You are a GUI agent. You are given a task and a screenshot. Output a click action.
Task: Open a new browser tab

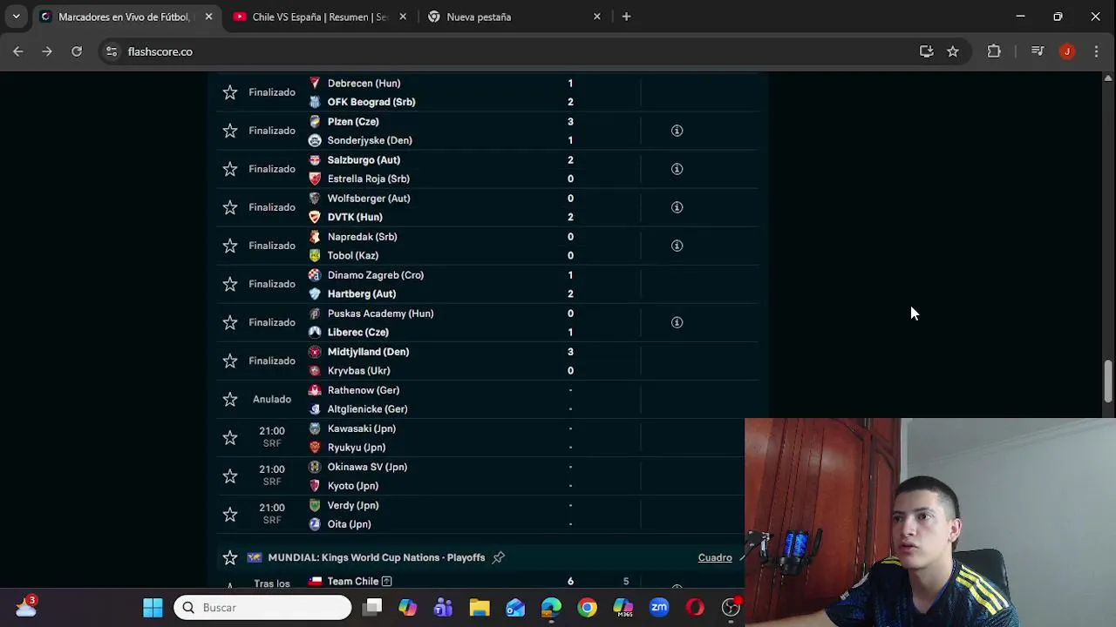click(626, 17)
